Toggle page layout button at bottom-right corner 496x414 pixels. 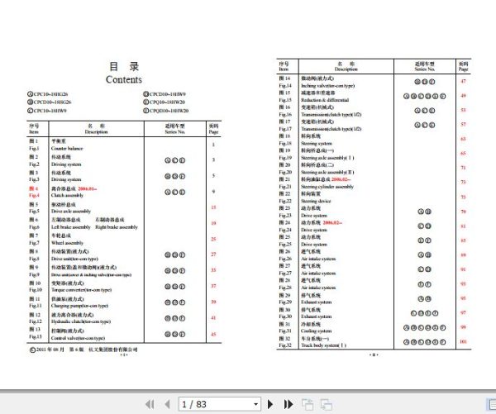[x=491, y=404]
